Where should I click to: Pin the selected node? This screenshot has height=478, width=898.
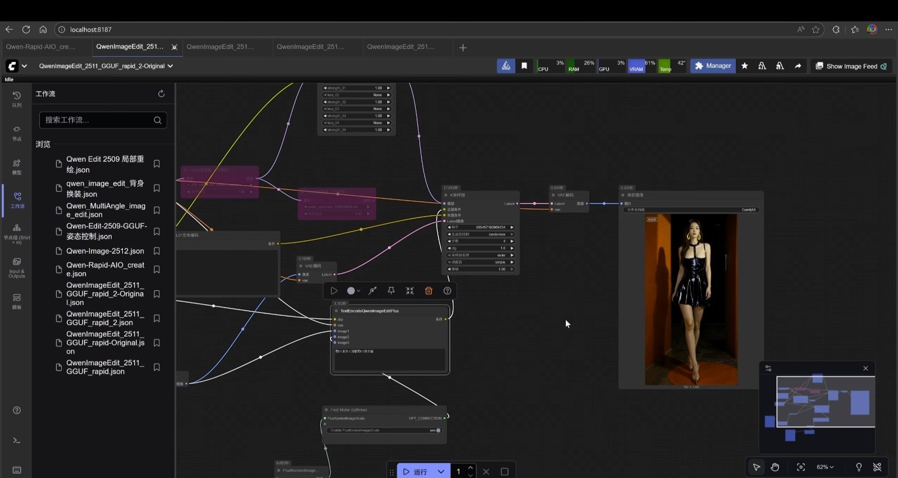[x=391, y=291]
